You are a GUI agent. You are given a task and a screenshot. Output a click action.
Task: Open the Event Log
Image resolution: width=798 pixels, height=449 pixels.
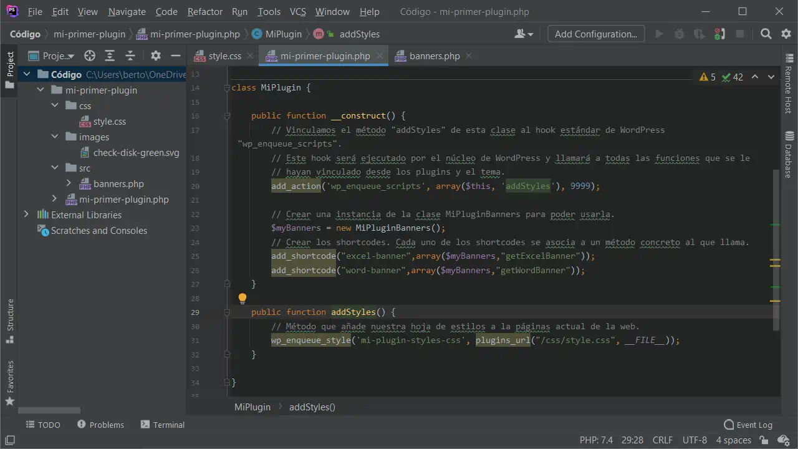[748, 425]
